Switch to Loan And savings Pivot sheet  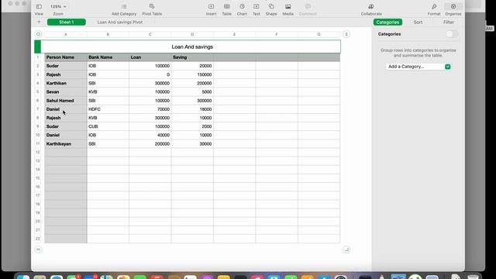click(x=120, y=22)
